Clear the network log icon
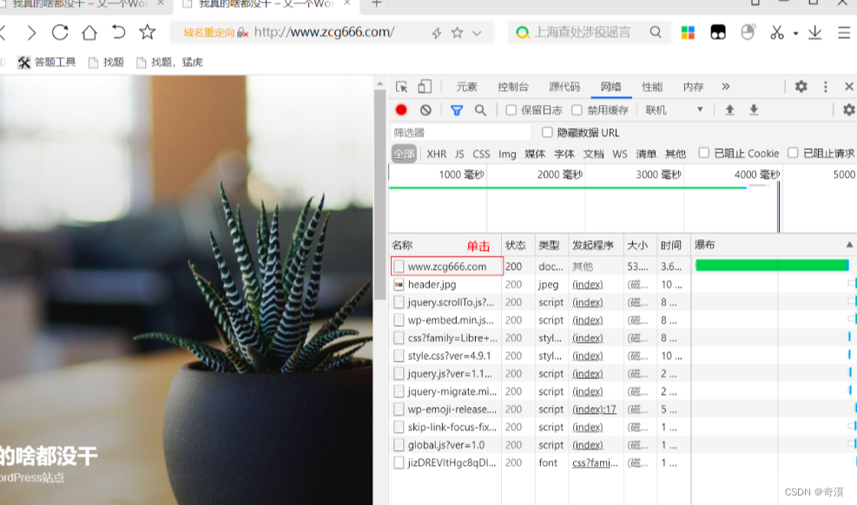The image size is (857, 505). [425, 110]
